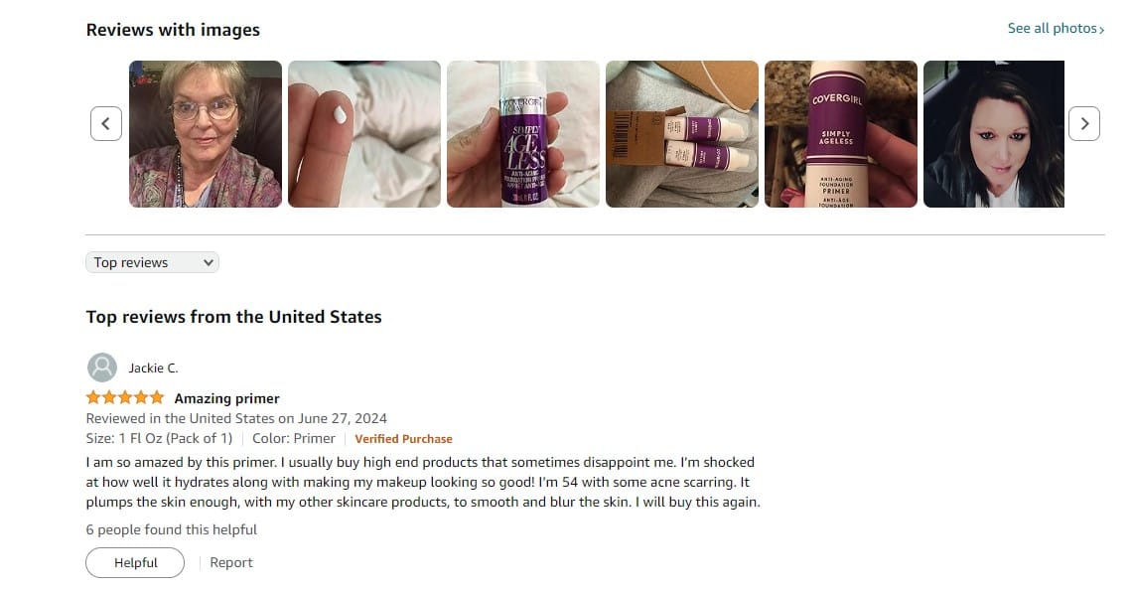Open the Amazing primer review title
Viewport: 1132px width, 592px height.
coord(226,398)
